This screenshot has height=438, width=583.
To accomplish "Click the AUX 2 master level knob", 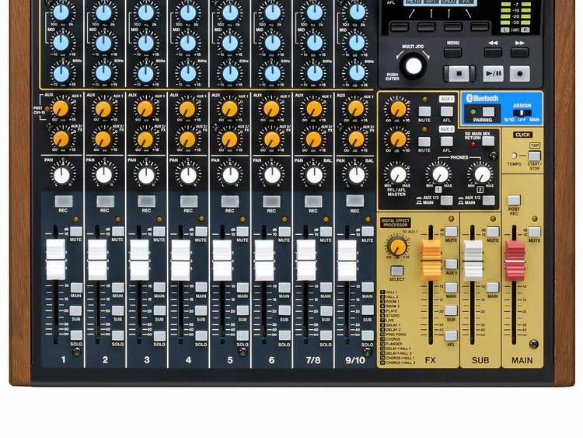I will click(x=398, y=139).
